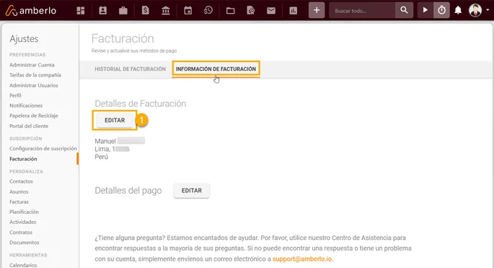Open the stopwatch timer icon
Screen dimensions: 494x268
[441, 10]
